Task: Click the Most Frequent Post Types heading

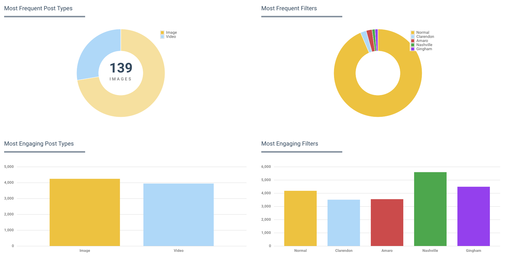Action: coord(38,9)
